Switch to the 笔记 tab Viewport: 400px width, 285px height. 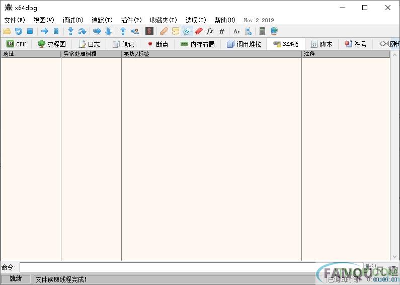[123, 44]
